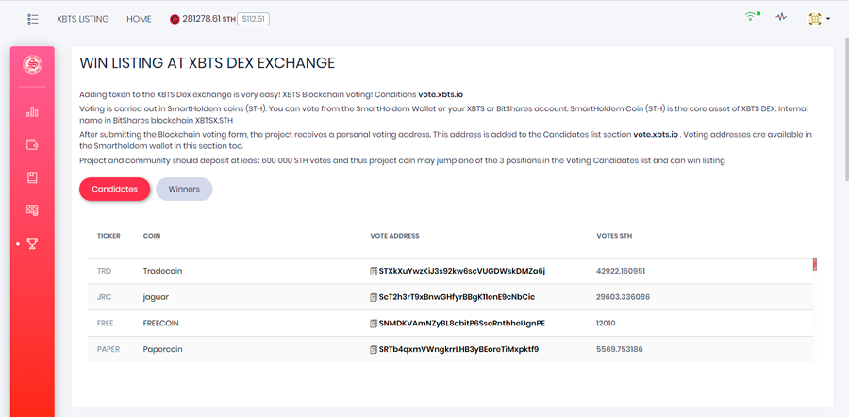
Task: Click the TRD ticker cell
Action: 104,271
